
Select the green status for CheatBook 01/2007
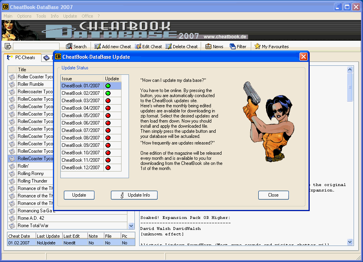[108, 86]
